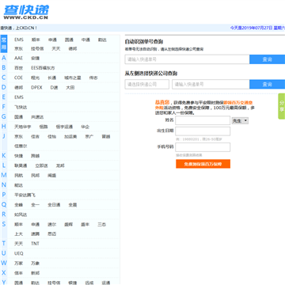Select EES百福东方 courier
The image size is (285, 285).
pos(43,68)
